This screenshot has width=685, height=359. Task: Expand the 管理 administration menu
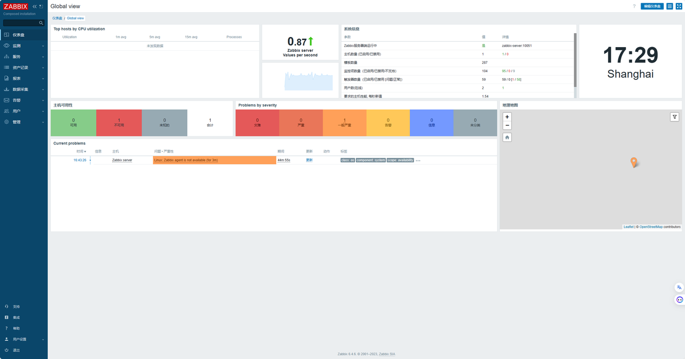point(24,122)
